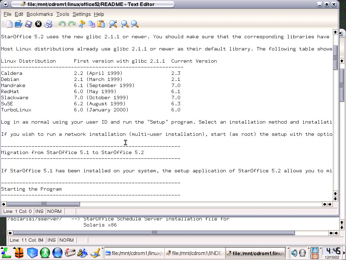Open the Settings menu

pyautogui.click(x=81, y=14)
